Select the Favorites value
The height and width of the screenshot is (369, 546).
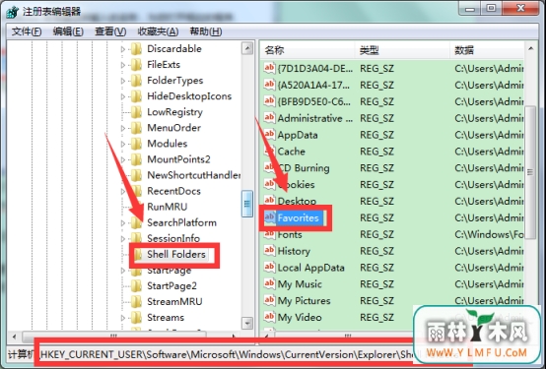298,218
